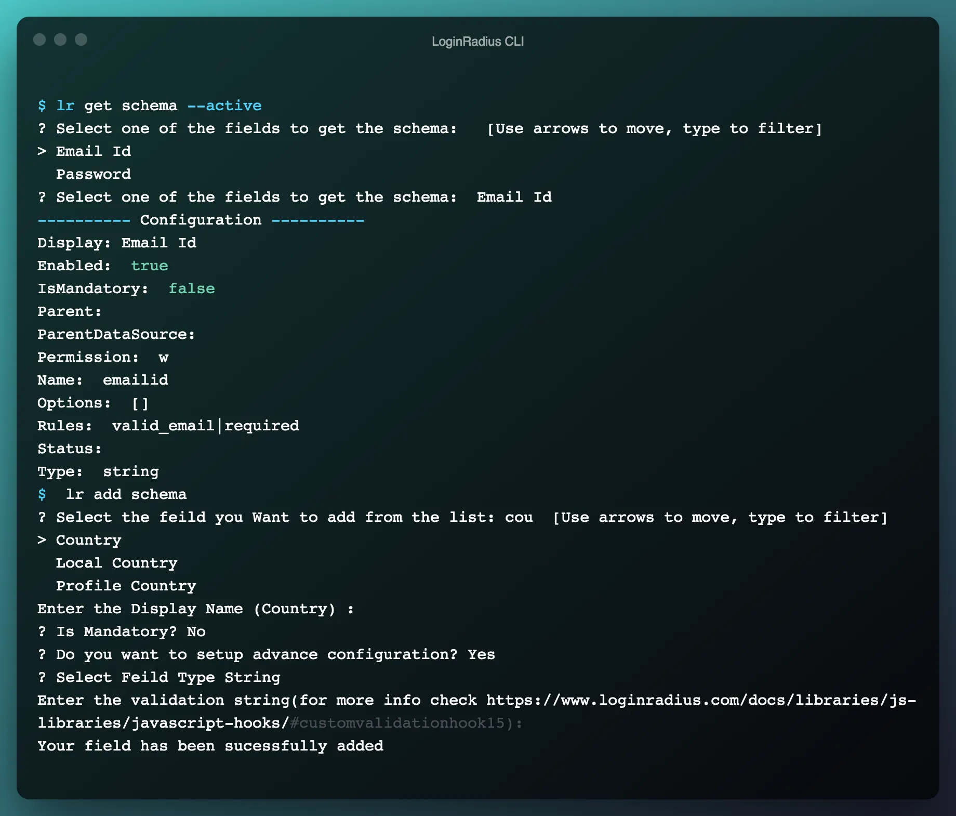Select Email Id from the schema fields list
Viewport: 956px width, 816px height.
92,151
